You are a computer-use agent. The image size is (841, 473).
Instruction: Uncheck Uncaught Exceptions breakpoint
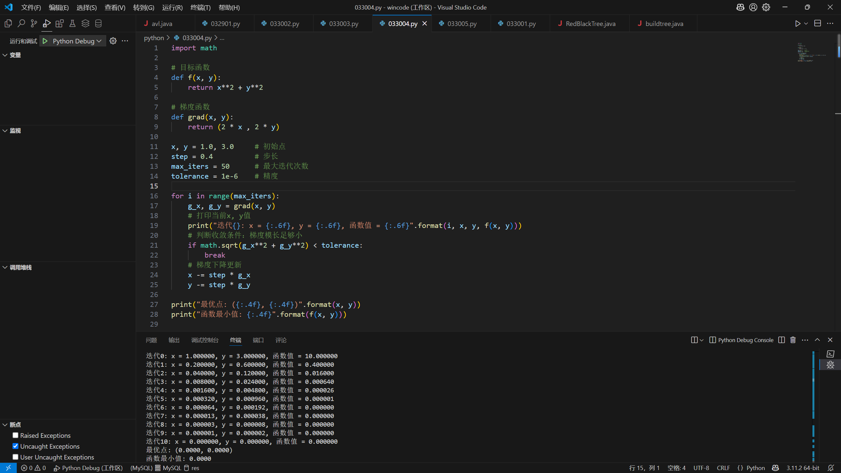pyautogui.click(x=15, y=446)
